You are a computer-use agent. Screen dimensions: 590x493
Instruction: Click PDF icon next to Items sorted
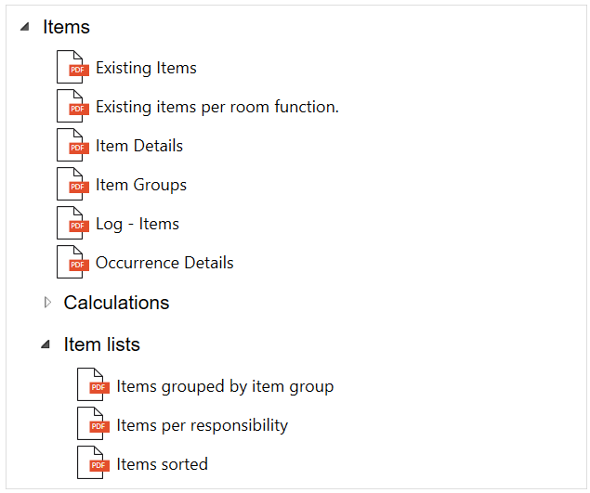point(92,464)
